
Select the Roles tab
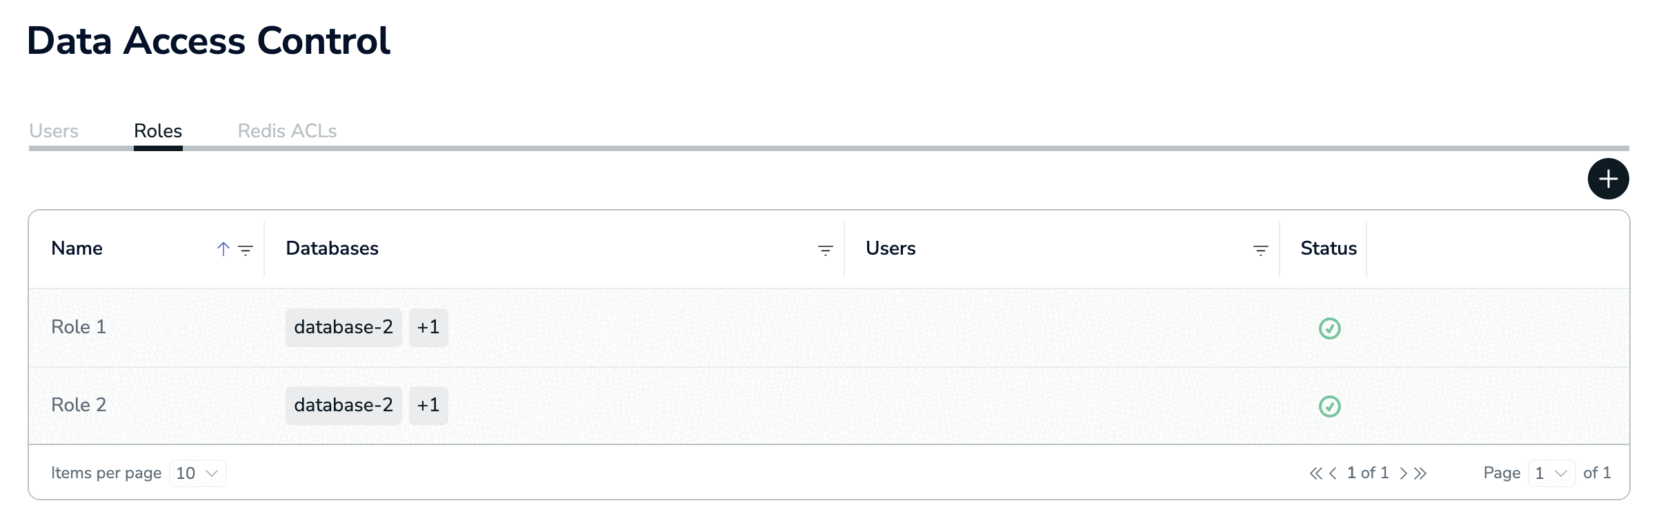pyautogui.click(x=158, y=131)
